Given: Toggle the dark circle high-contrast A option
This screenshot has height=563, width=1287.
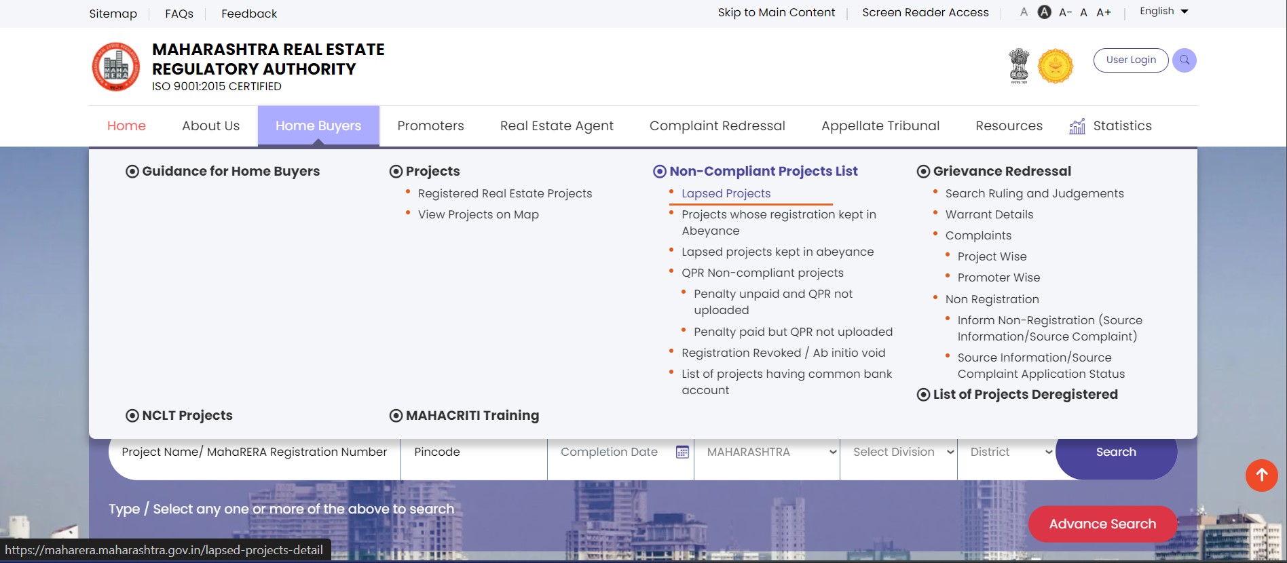Looking at the screenshot, I should click(x=1045, y=12).
